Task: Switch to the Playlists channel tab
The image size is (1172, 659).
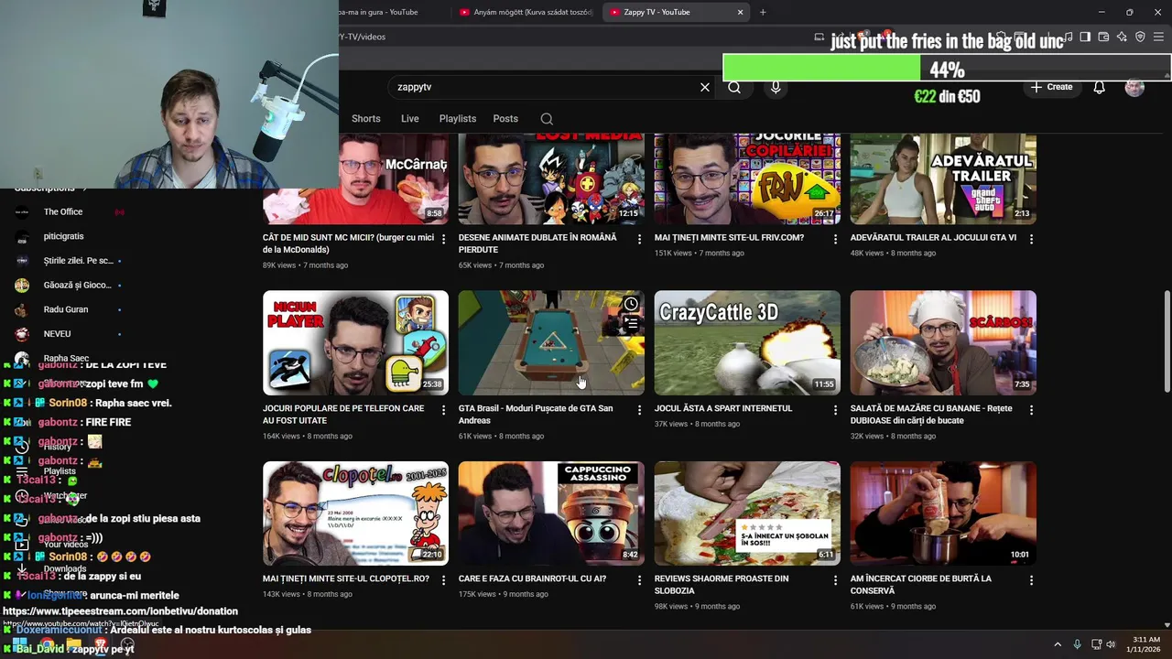Action: [x=457, y=119]
